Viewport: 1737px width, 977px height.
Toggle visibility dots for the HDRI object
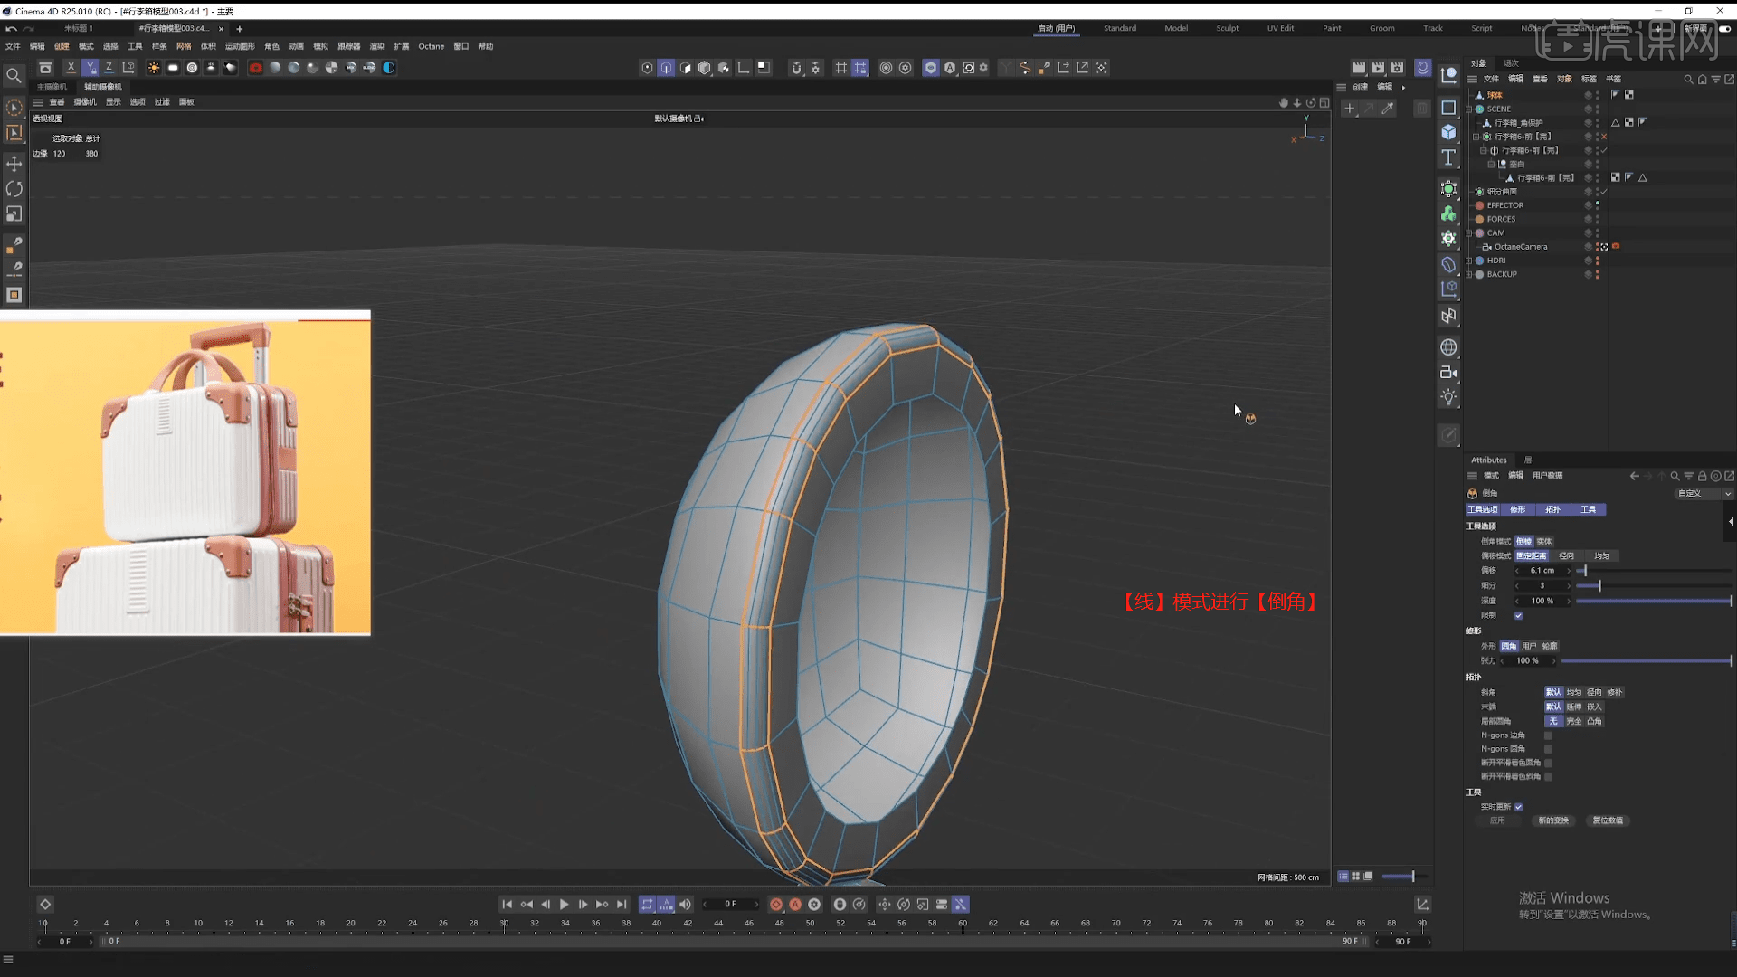click(1598, 261)
